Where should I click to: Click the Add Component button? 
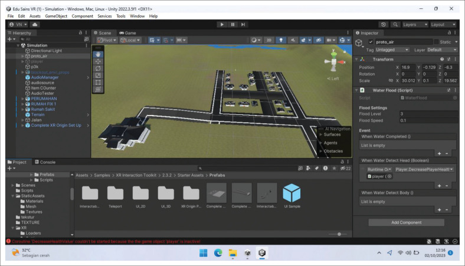[406, 222]
